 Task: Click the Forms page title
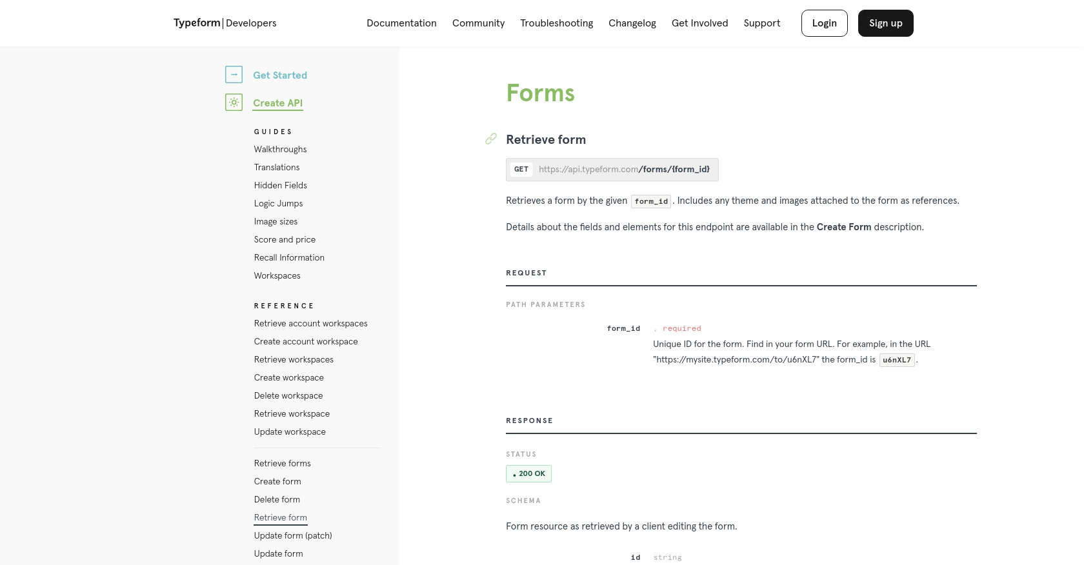[x=540, y=93]
